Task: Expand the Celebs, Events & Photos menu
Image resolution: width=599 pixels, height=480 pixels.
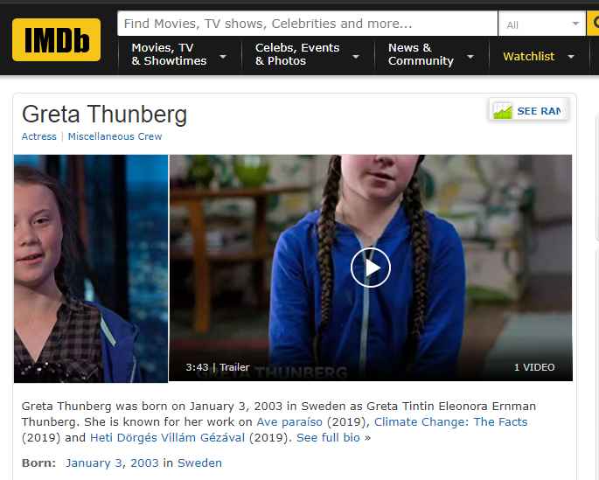Action: pos(308,54)
